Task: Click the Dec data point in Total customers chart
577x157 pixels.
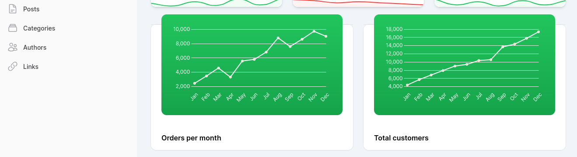Action: coord(538,32)
